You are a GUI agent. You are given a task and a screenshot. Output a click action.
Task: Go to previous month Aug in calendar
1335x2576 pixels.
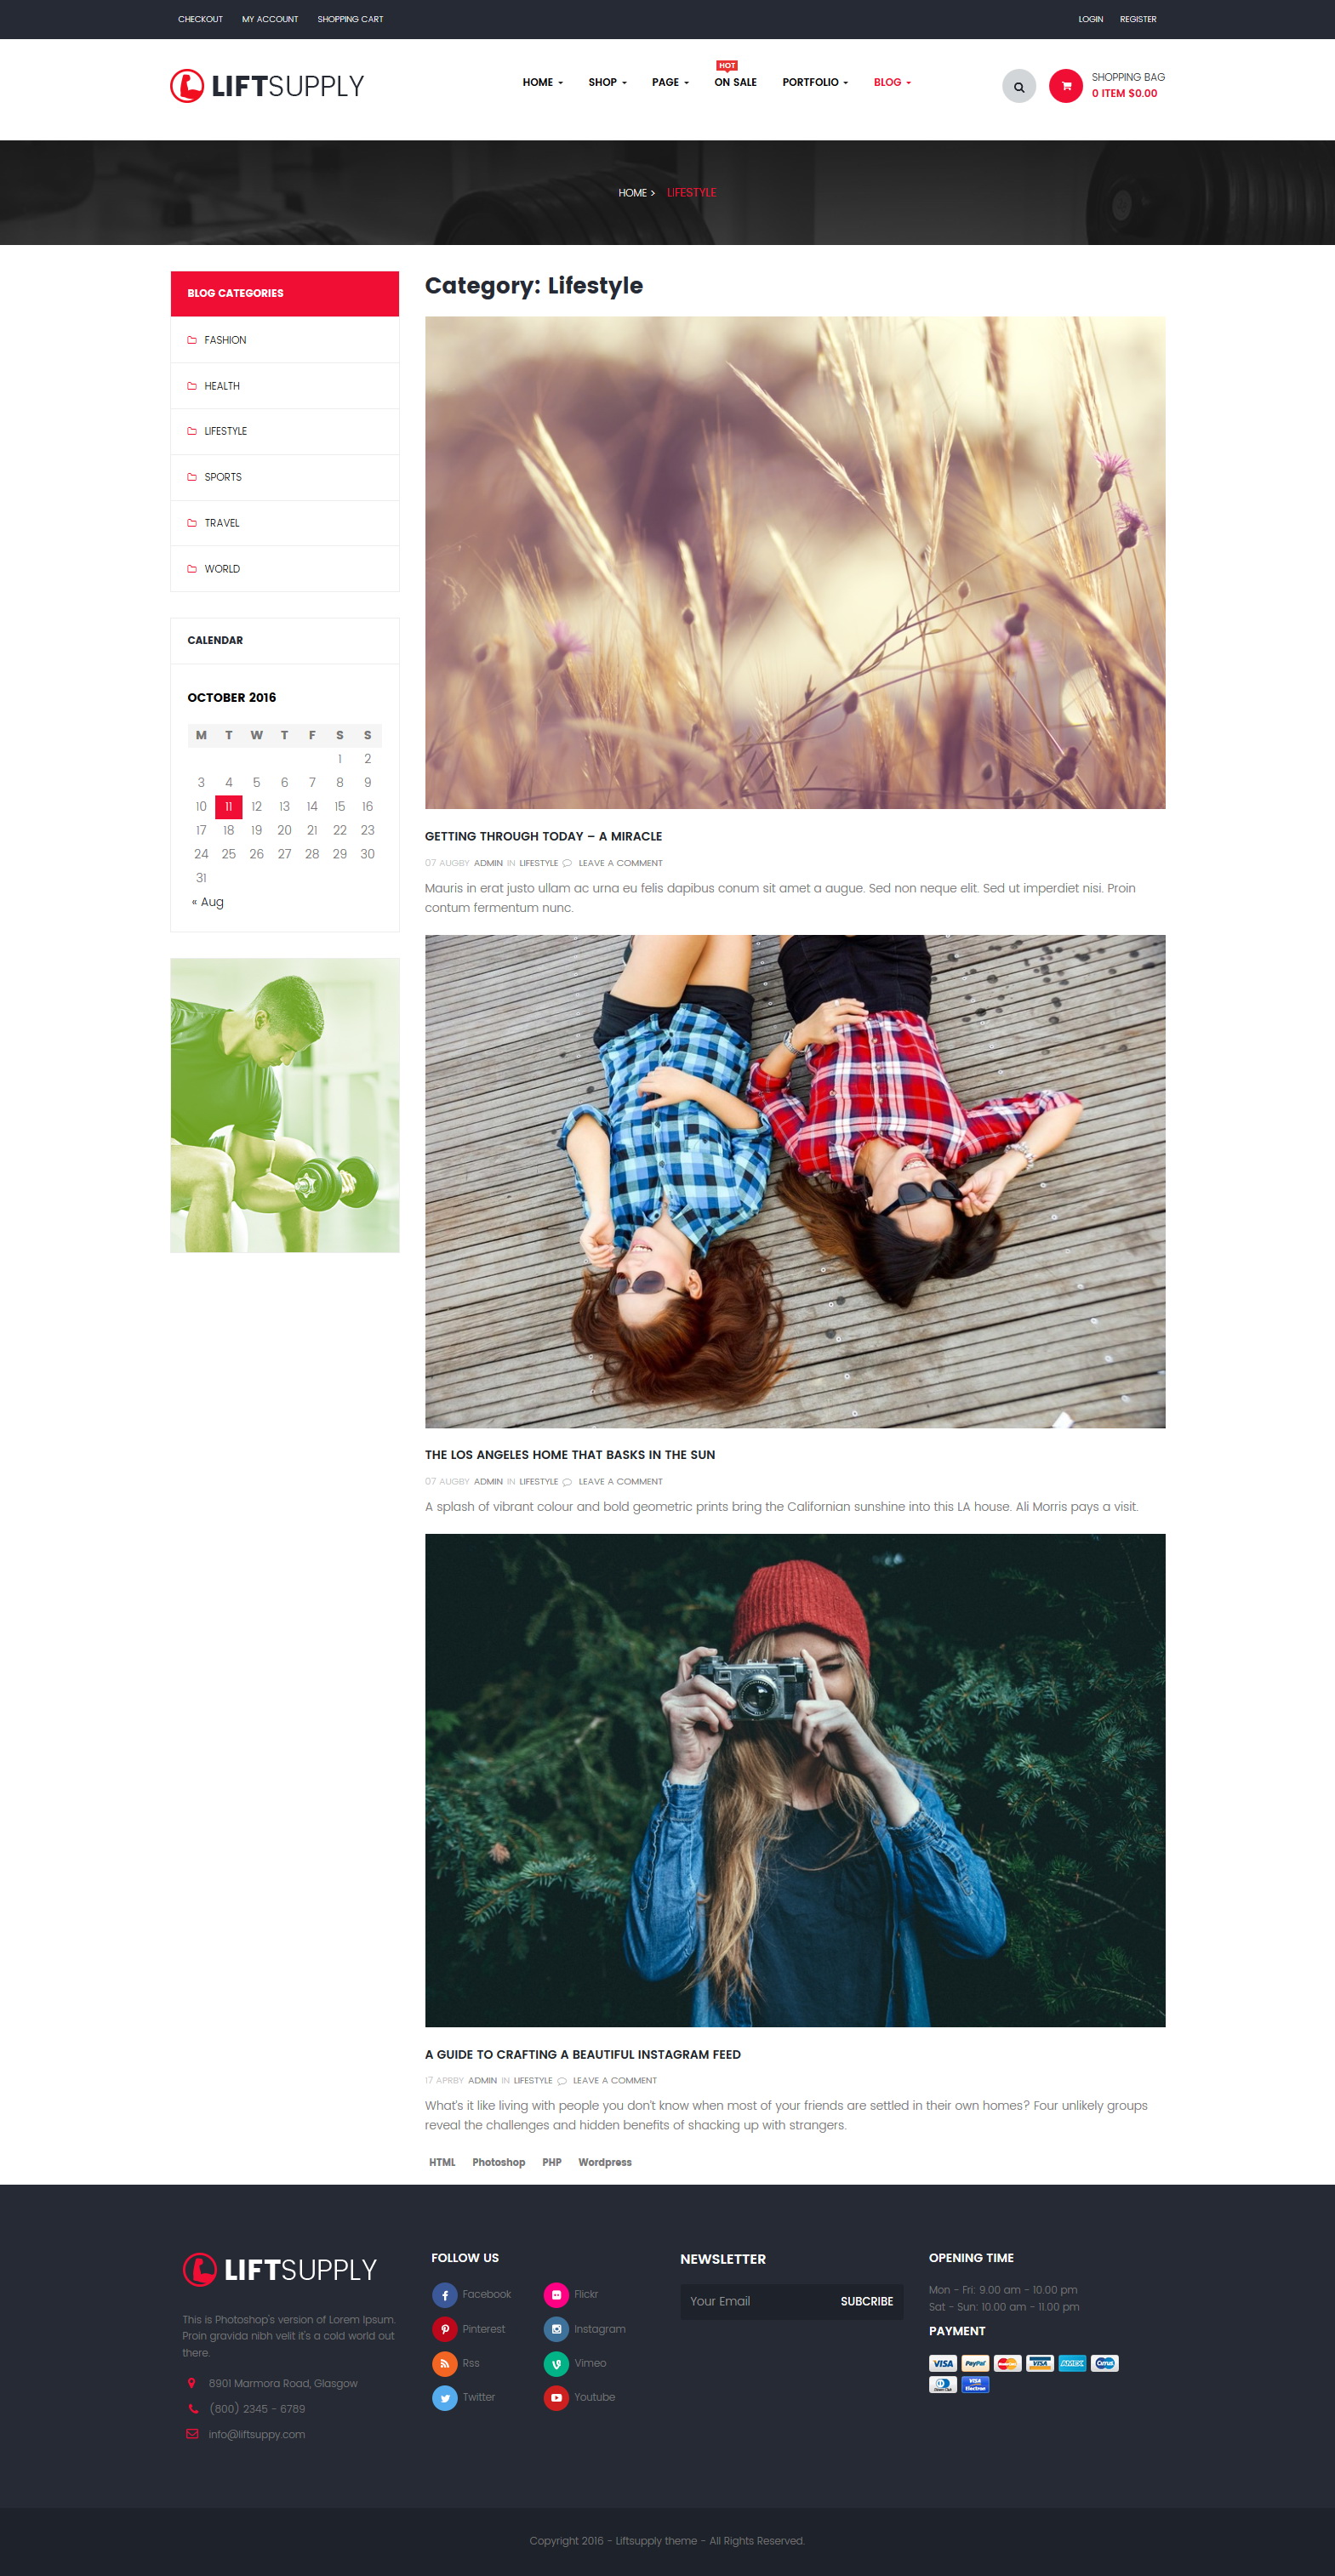click(x=208, y=902)
